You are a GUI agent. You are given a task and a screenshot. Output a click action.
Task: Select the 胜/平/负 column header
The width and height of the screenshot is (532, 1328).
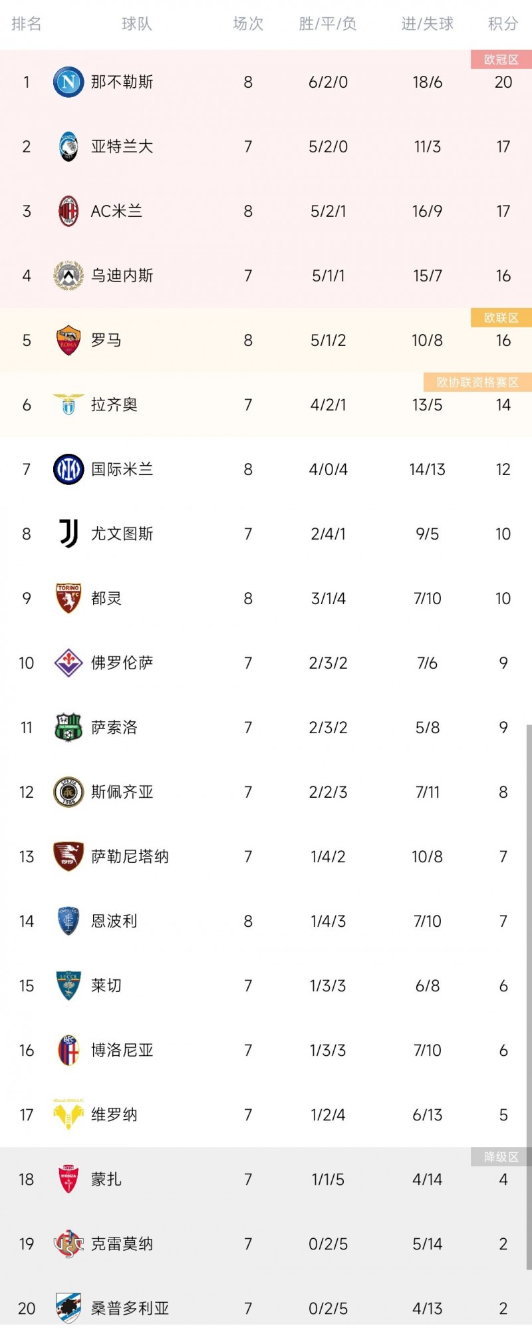coord(328,24)
